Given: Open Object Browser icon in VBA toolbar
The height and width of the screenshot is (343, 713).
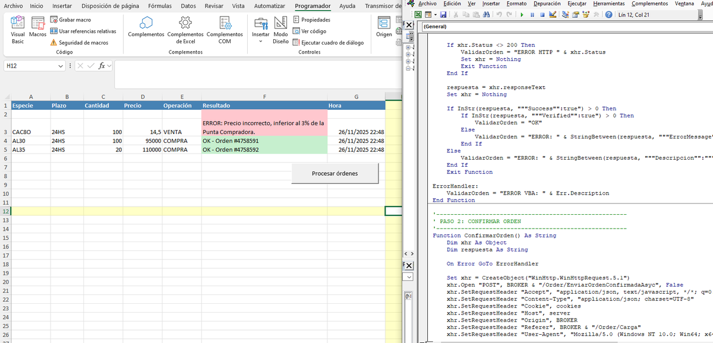Looking at the screenshot, I should (x=586, y=14).
